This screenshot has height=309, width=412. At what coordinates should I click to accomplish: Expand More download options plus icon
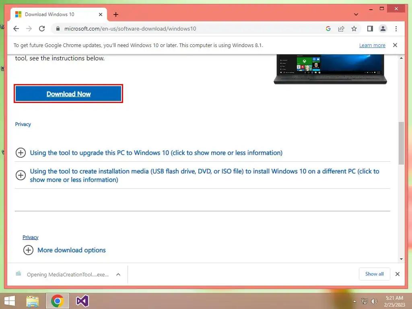[28, 250]
